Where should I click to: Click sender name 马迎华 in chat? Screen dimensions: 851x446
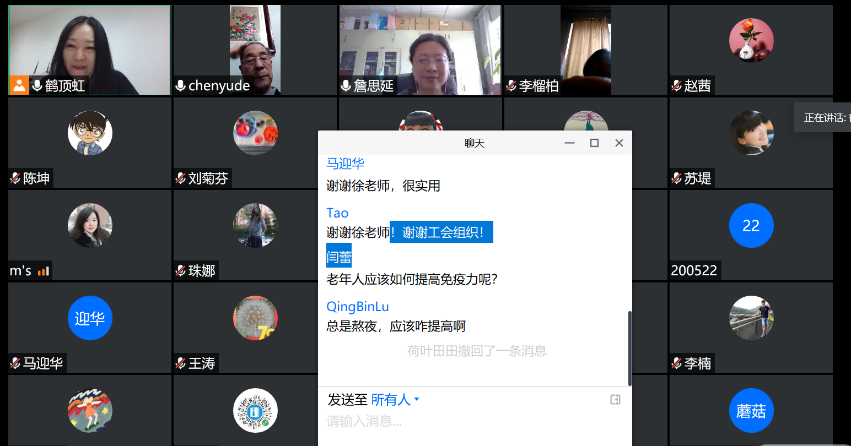tap(345, 164)
